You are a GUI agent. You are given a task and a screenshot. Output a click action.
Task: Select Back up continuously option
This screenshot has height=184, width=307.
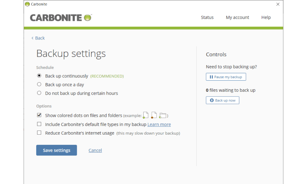click(39, 76)
